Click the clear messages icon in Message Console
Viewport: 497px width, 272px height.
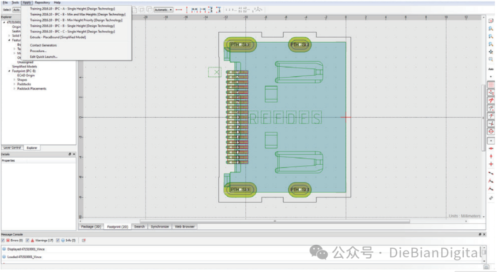click(x=84, y=240)
